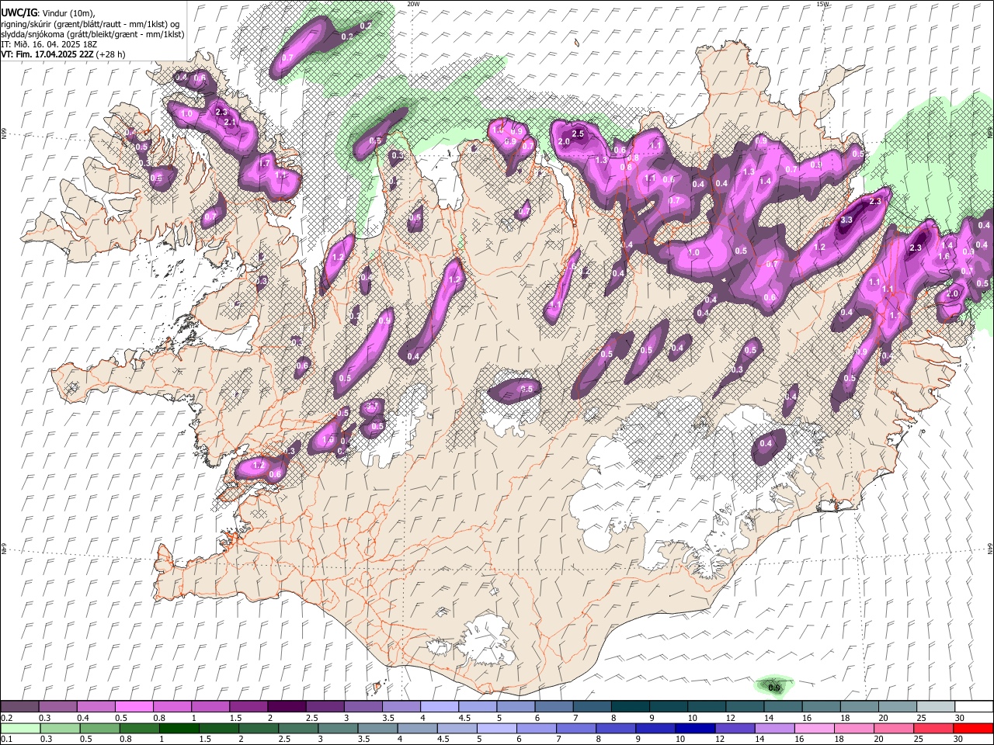
Task: Click the lavender snow swatch between 4 and 4.5
Action: pos(439,707)
